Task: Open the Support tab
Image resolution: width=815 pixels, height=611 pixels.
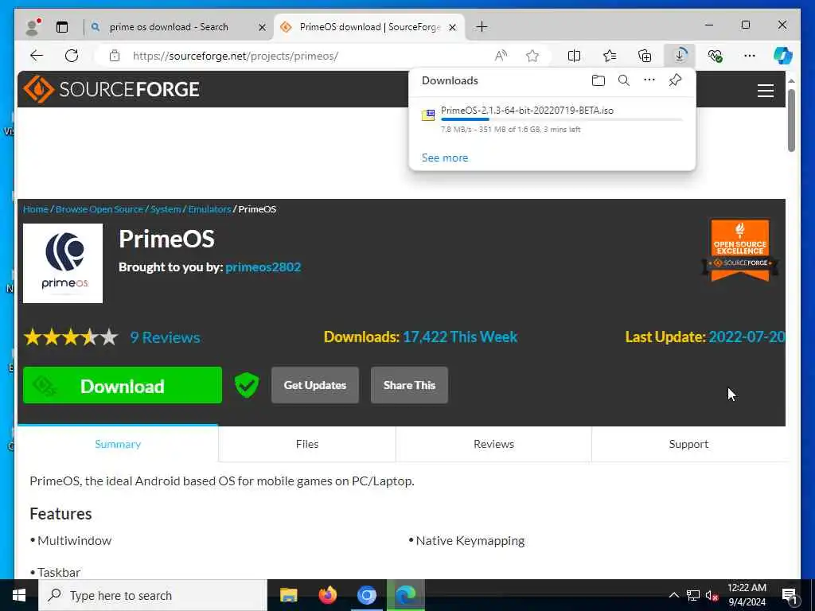Action: (x=688, y=444)
